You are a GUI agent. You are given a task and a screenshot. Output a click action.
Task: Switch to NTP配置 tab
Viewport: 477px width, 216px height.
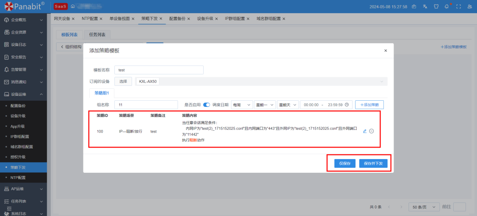(90, 19)
